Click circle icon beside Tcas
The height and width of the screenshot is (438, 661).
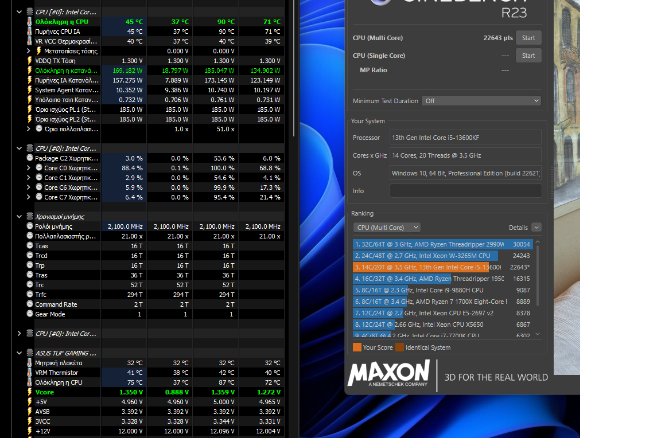[29, 245]
